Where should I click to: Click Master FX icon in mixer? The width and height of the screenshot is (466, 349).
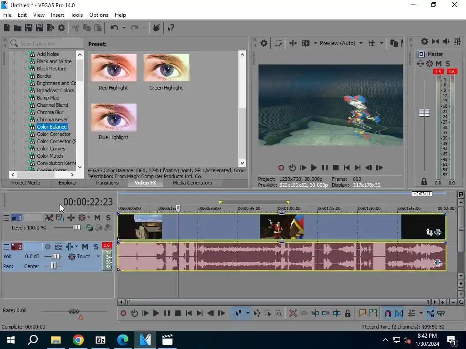click(420, 64)
